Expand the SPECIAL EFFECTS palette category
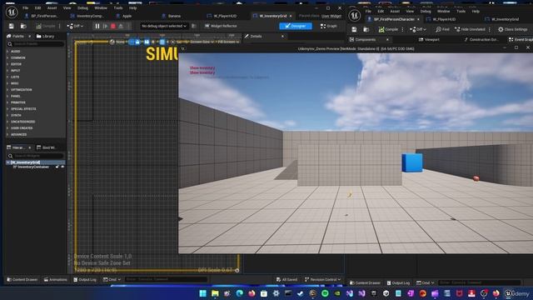 click(23, 109)
